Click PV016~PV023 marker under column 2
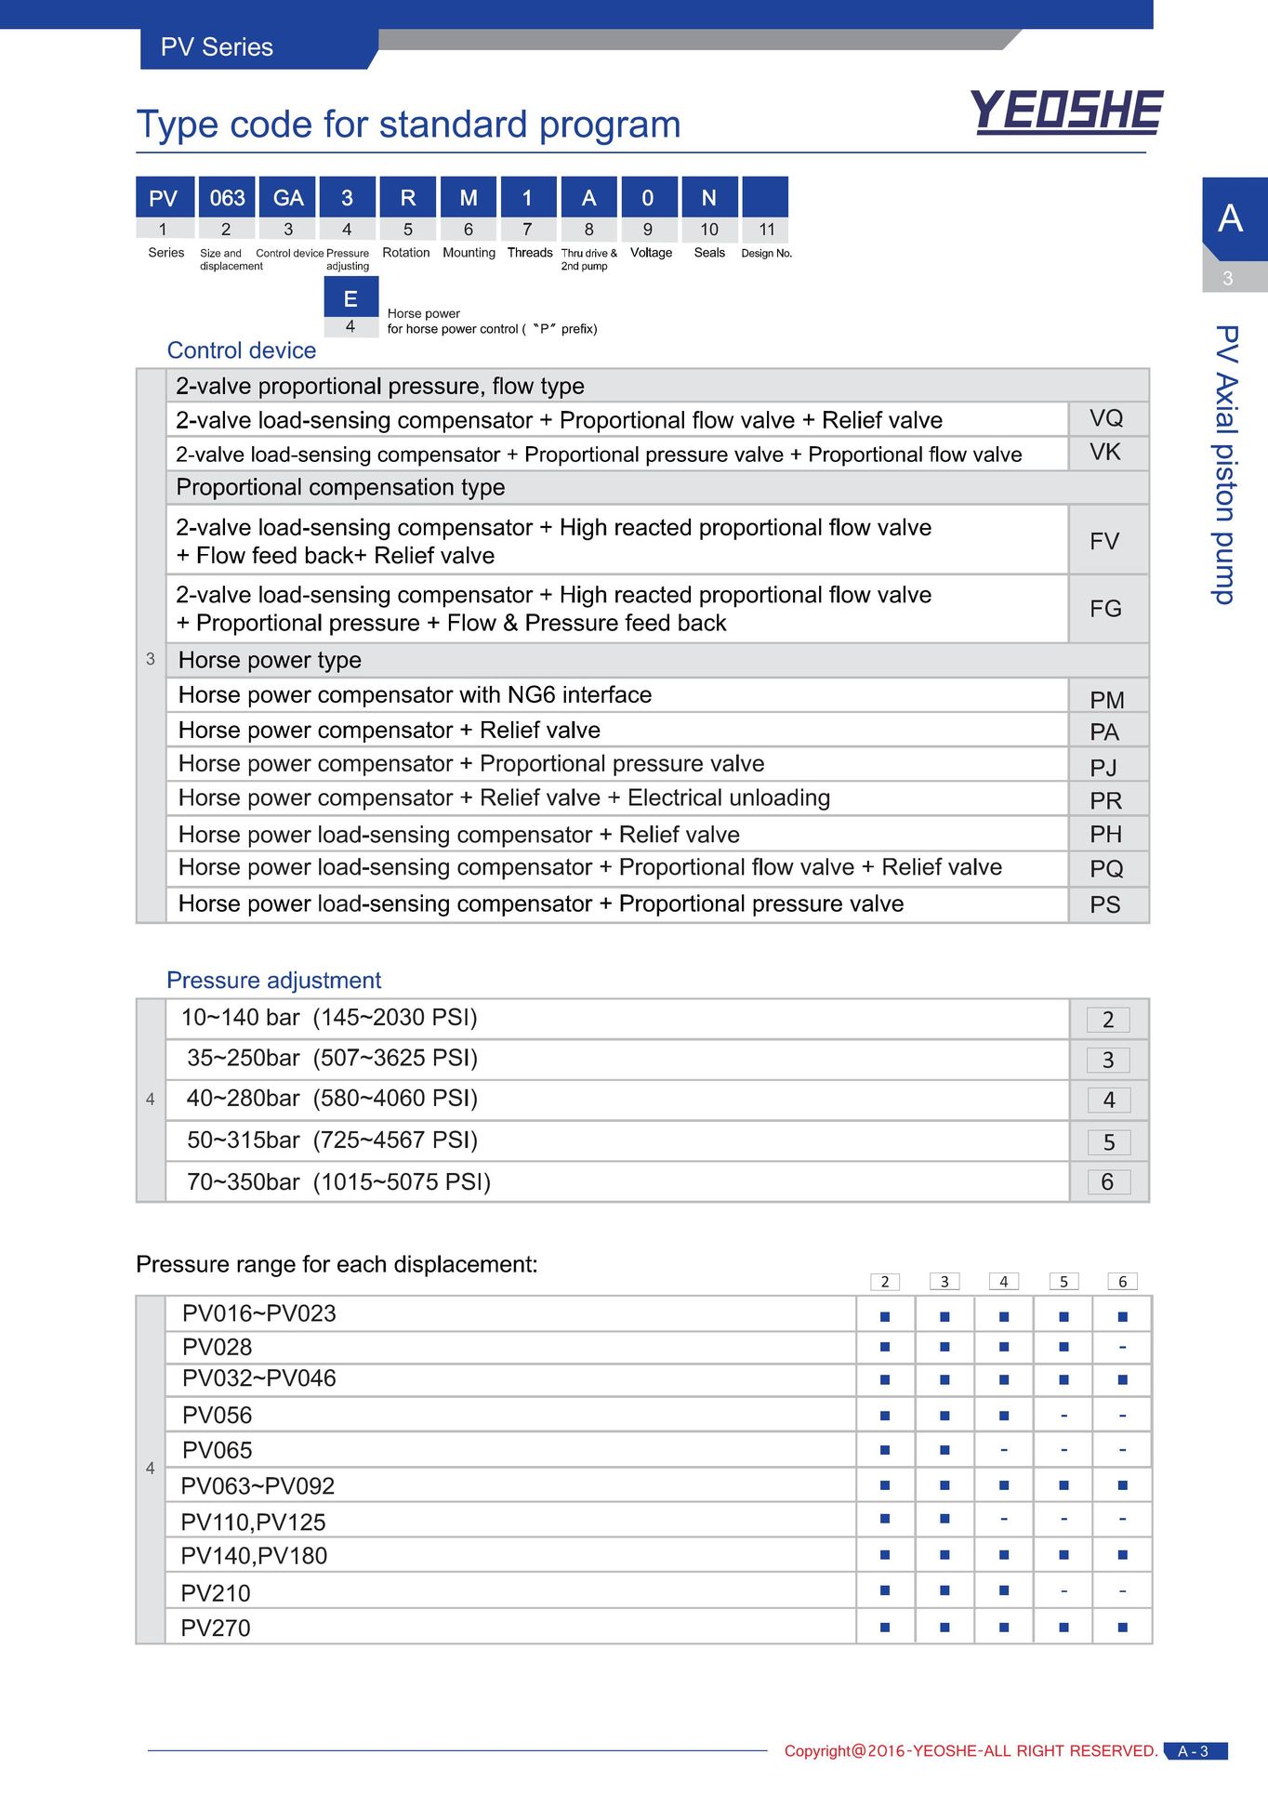 pyautogui.click(x=885, y=1316)
